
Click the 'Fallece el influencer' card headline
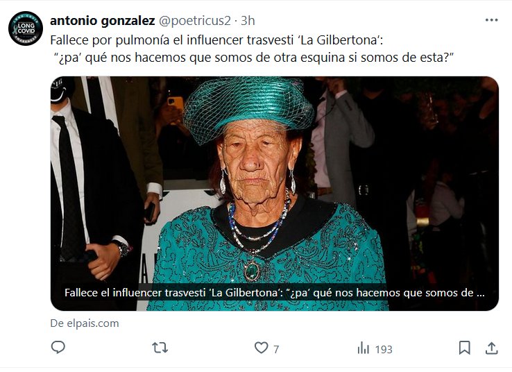[x=274, y=293]
